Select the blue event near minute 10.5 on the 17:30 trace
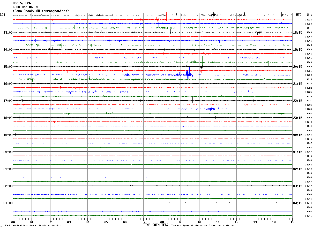The width and height of the screenshot is (313, 229). pyautogui.click(x=211, y=109)
